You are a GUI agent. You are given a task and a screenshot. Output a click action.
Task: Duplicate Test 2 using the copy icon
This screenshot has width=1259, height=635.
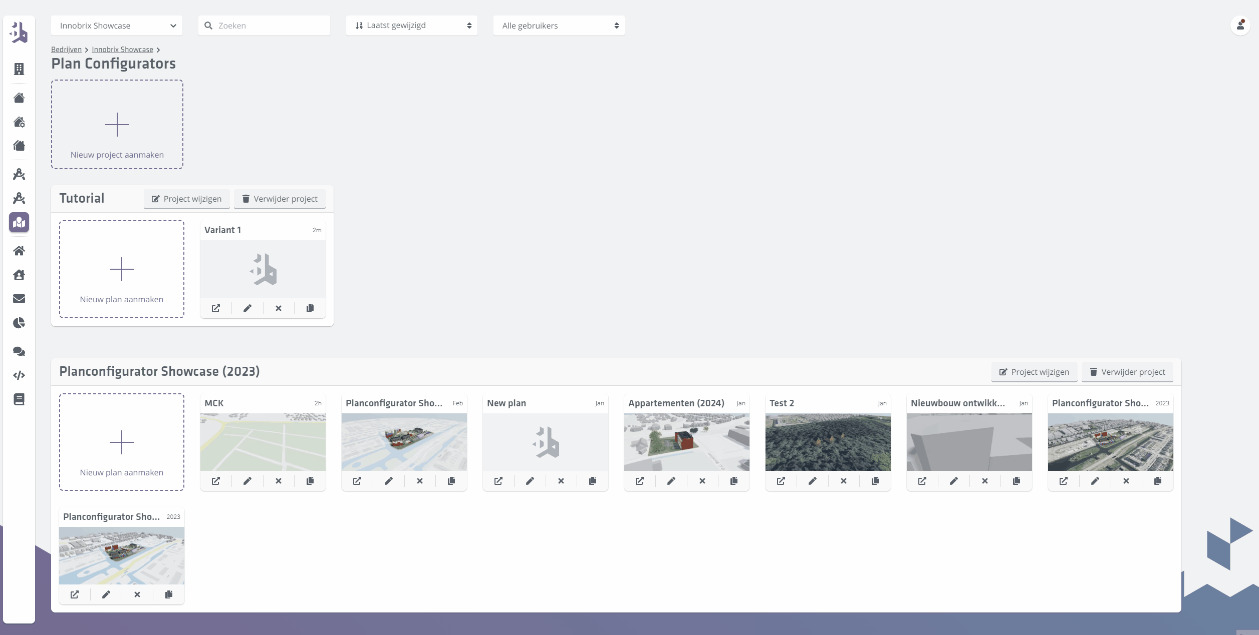point(875,481)
